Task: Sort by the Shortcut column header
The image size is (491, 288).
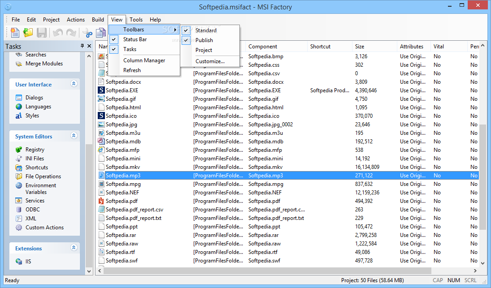Action: coord(330,46)
